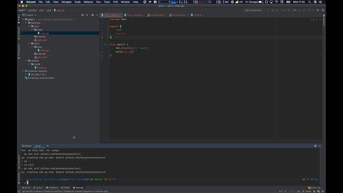This screenshot has width=343, height=193.
Task: Expand the Go SDK node
Action: point(26,75)
